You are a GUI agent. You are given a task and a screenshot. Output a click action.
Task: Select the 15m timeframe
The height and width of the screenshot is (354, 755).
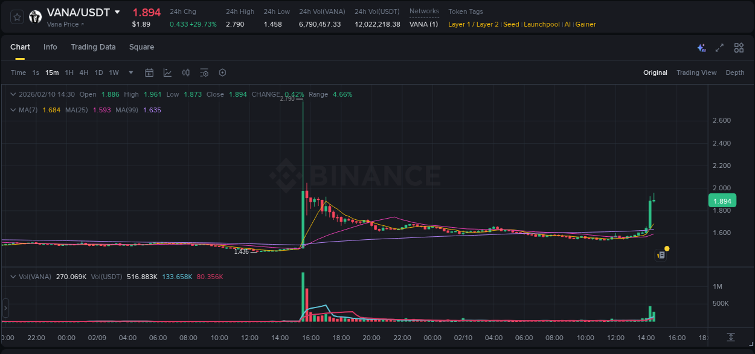pyautogui.click(x=52, y=72)
